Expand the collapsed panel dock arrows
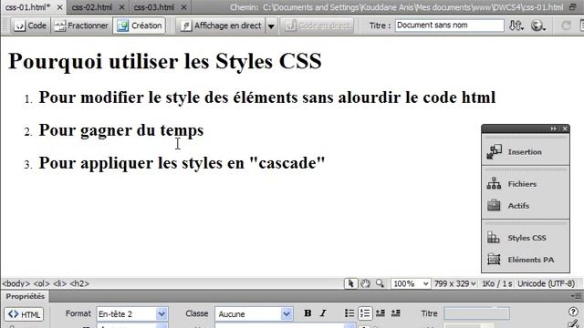584x328 pixels. tap(554, 128)
